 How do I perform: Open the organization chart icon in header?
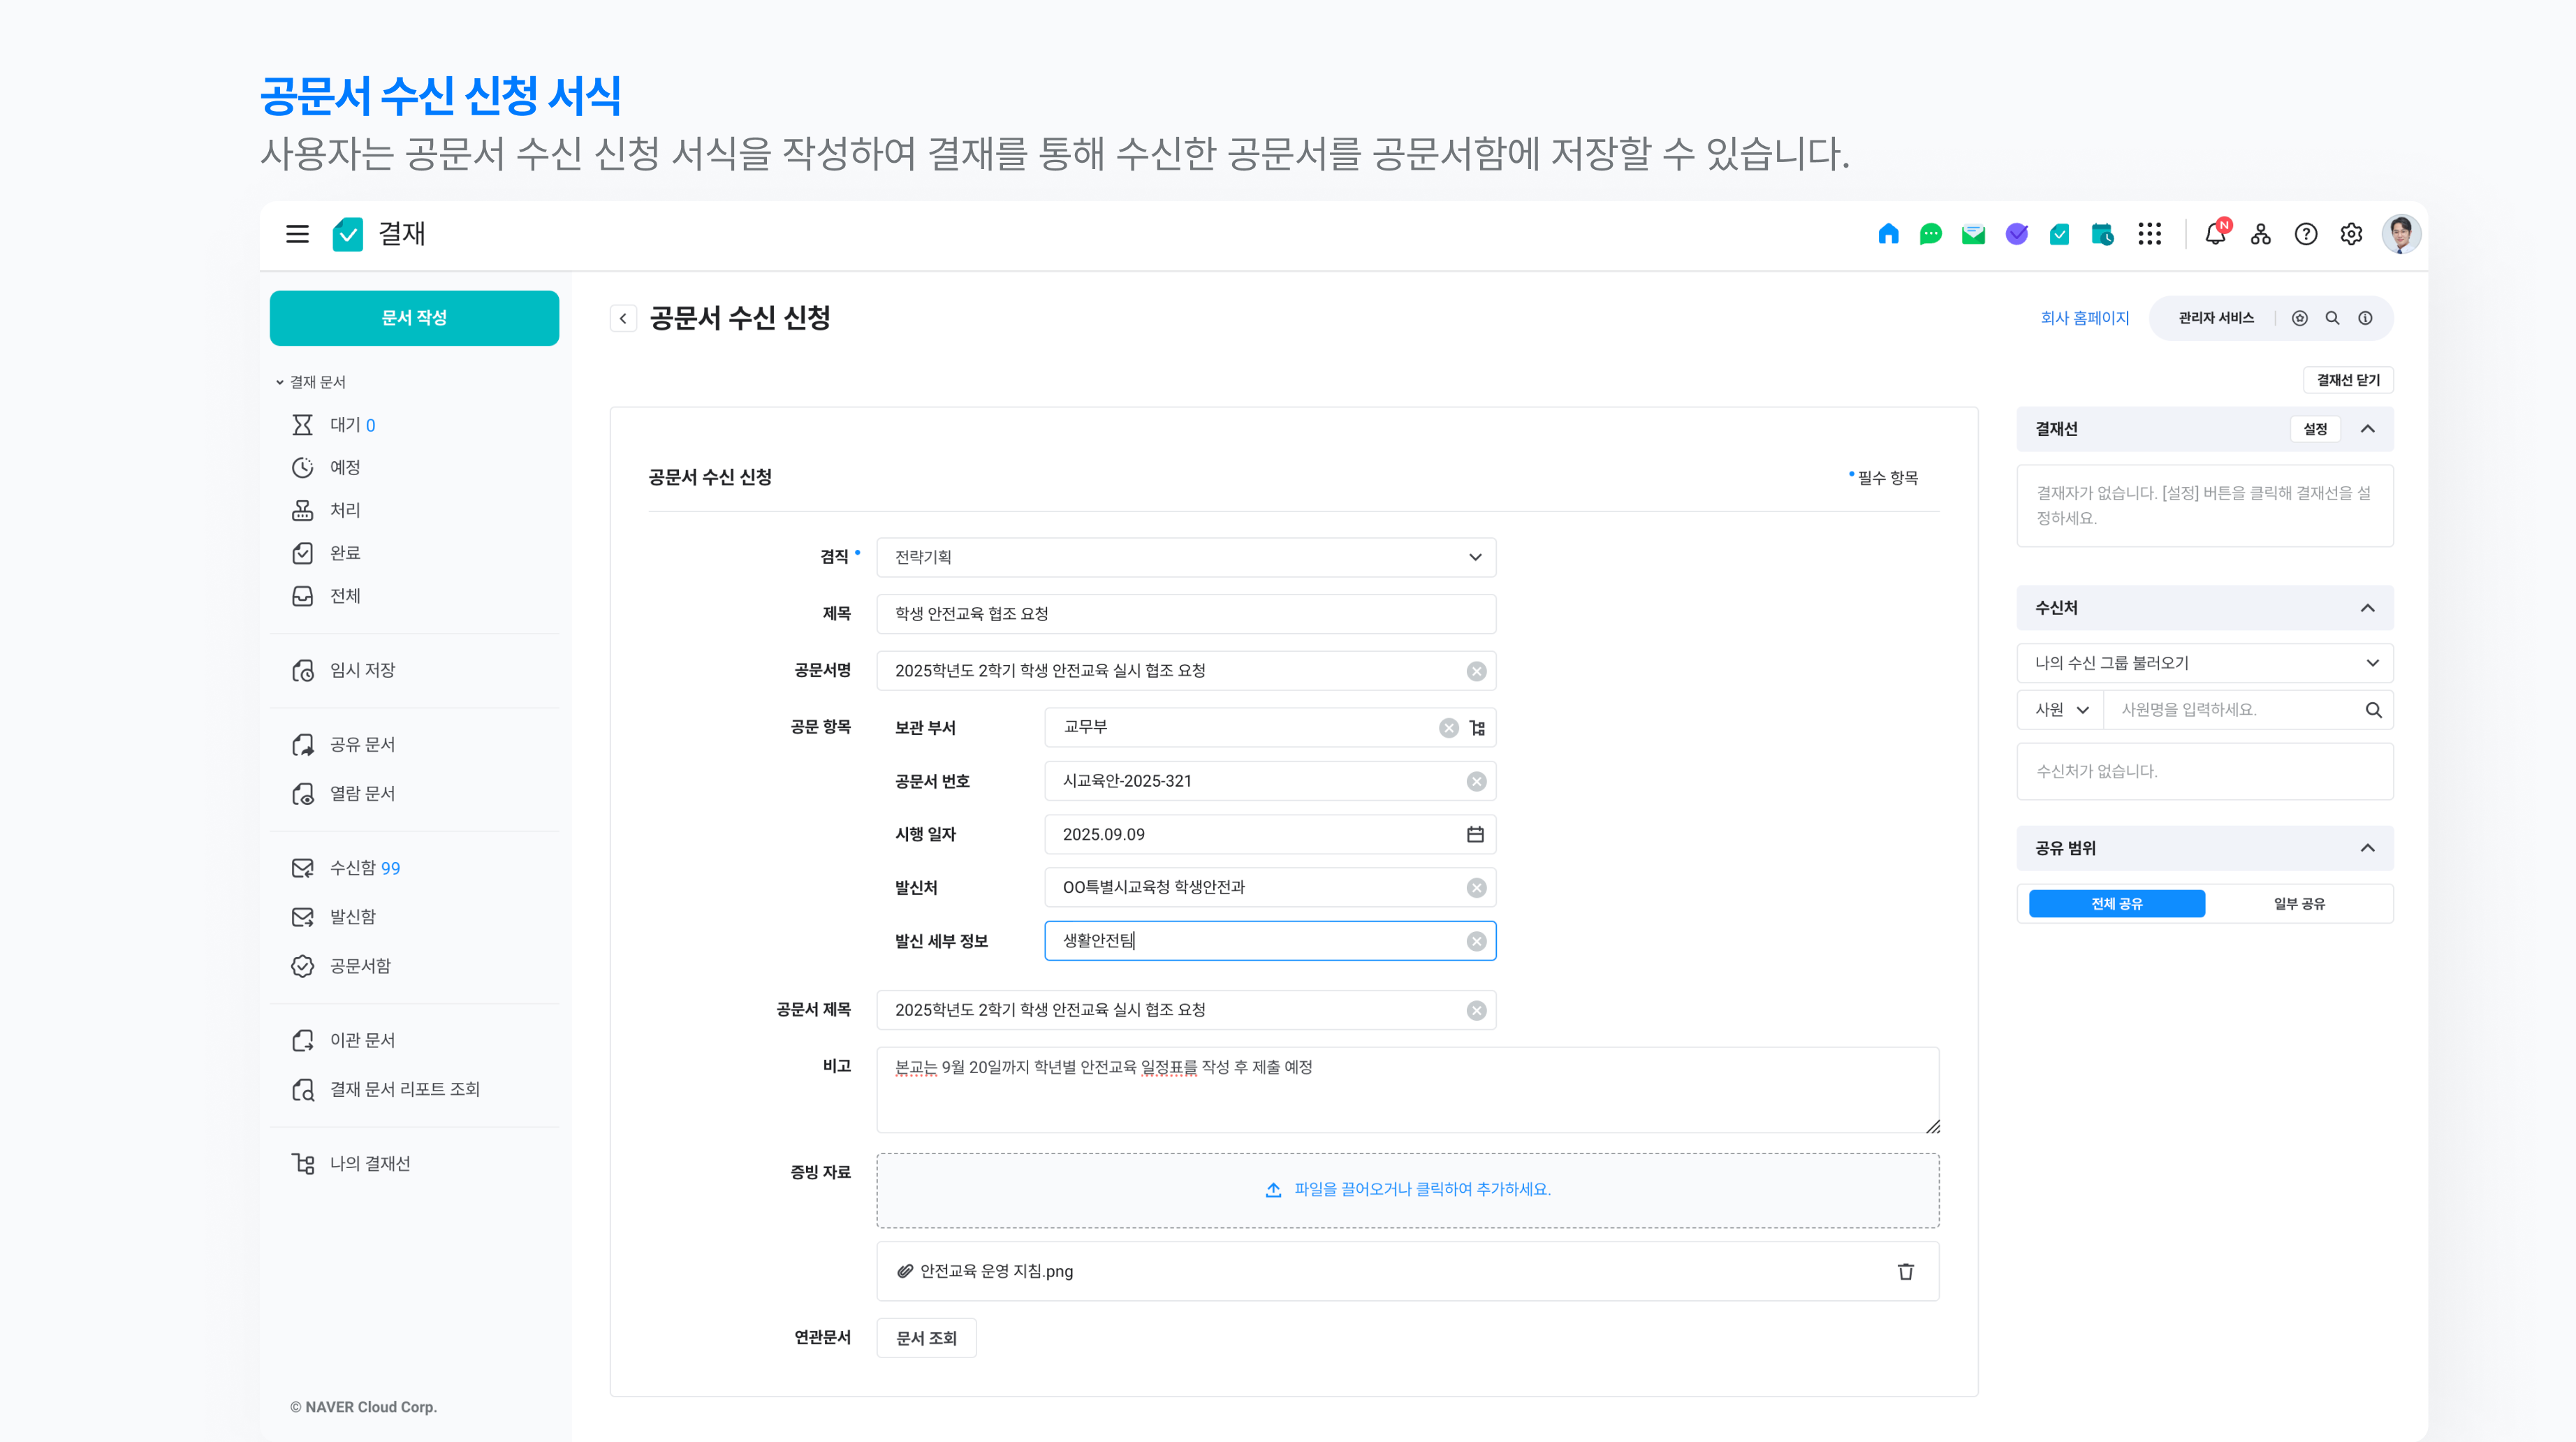coord(2260,234)
